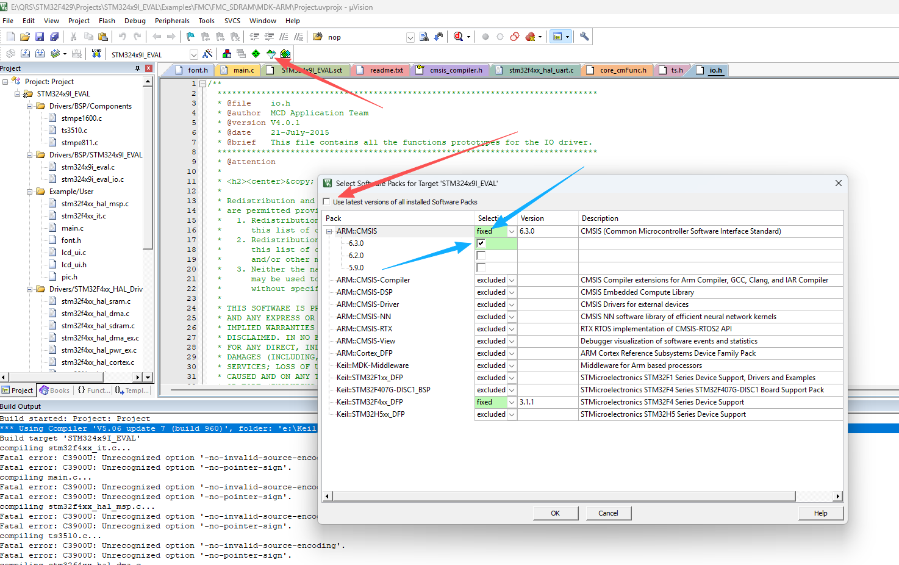
Task: Open the SVCS menu
Action: (x=232, y=21)
